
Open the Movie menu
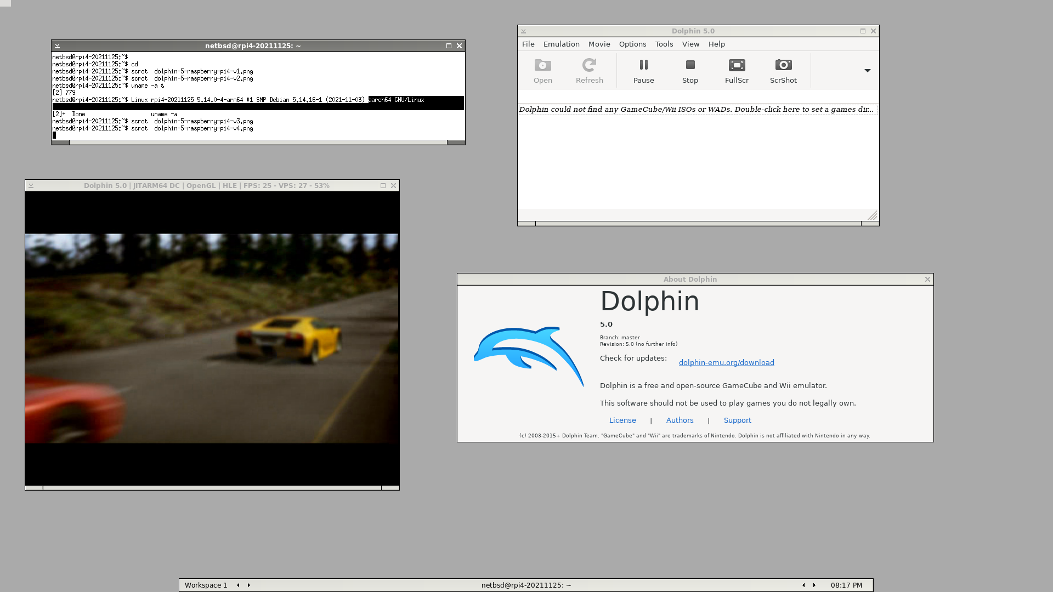coord(599,44)
